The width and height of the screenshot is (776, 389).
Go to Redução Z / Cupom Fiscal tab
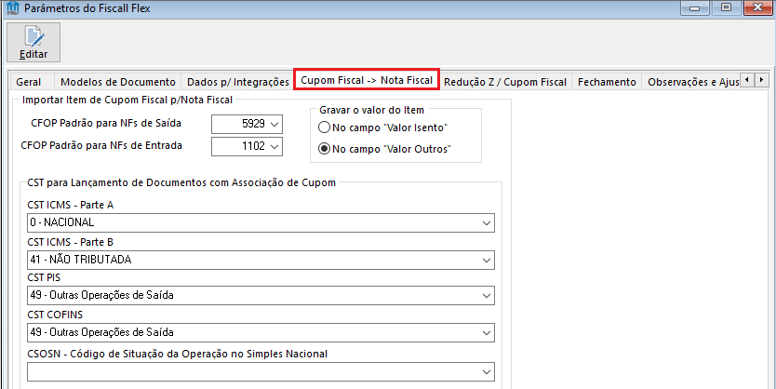[x=505, y=82]
